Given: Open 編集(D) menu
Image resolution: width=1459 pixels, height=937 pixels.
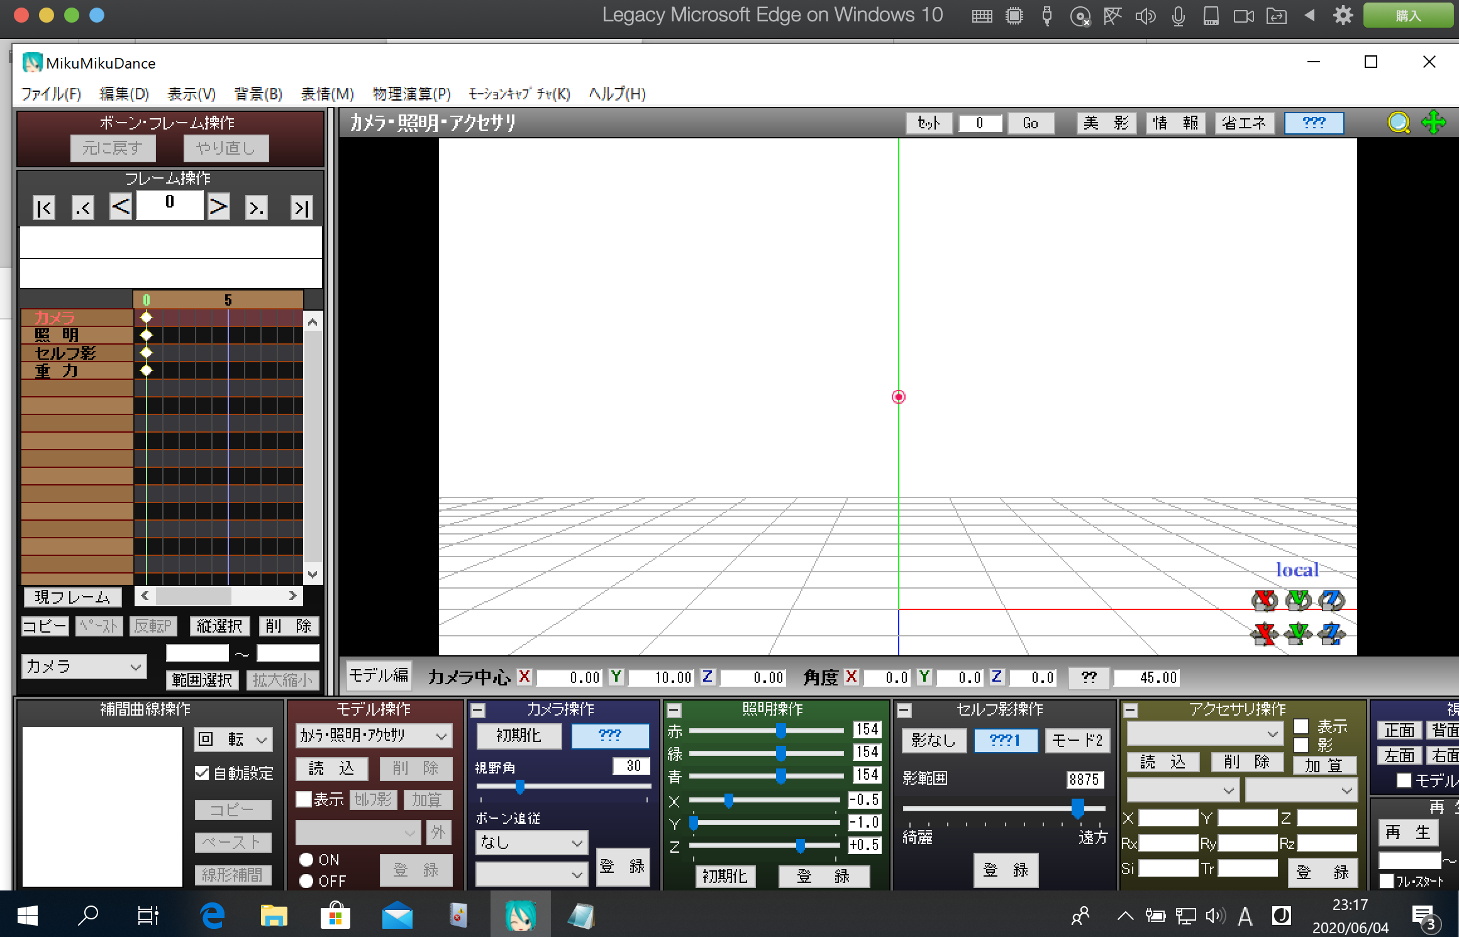Looking at the screenshot, I should coord(125,94).
